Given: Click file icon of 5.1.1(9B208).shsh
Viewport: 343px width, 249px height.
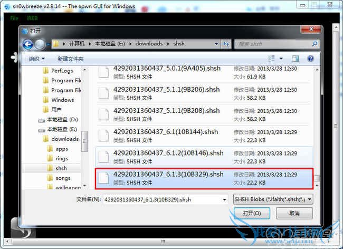Looking at the screenshot, I should [103, 114].
